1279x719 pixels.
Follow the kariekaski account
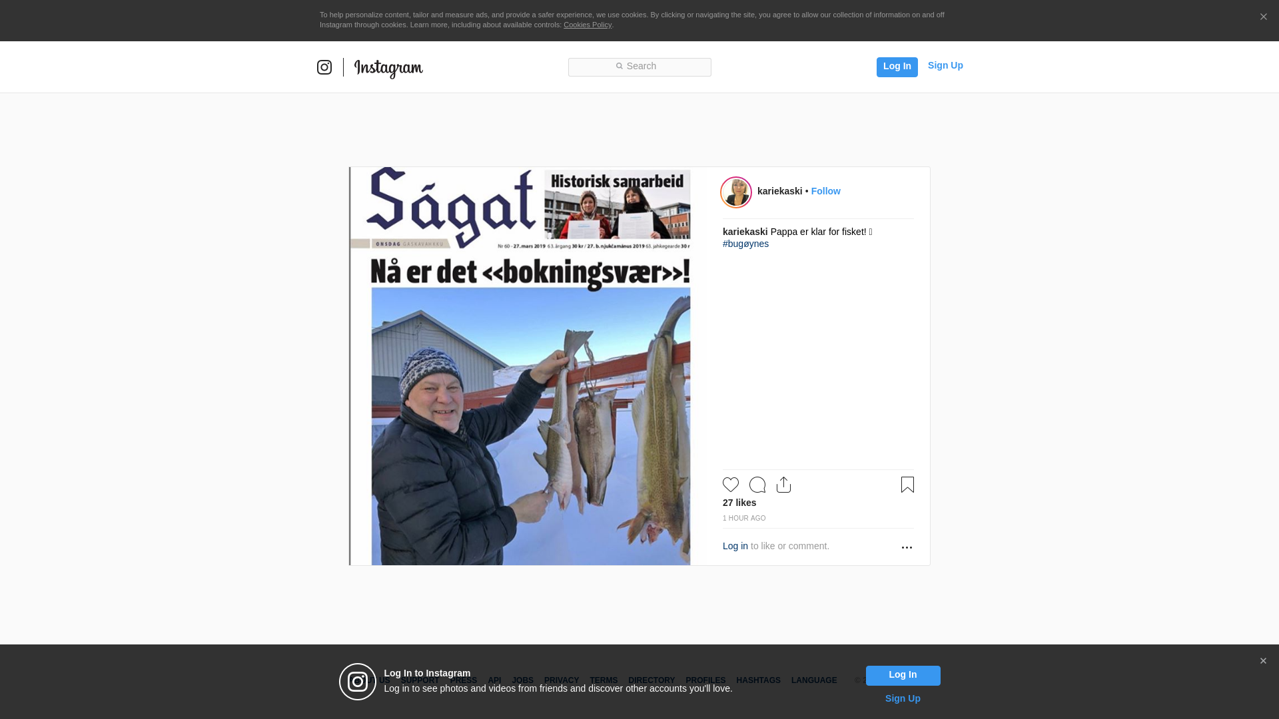(825, 191)
